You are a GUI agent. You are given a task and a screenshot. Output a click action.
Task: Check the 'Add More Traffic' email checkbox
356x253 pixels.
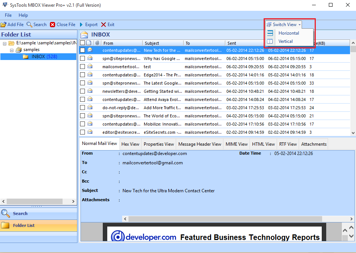pyautogui.click(x=83, y=107)
